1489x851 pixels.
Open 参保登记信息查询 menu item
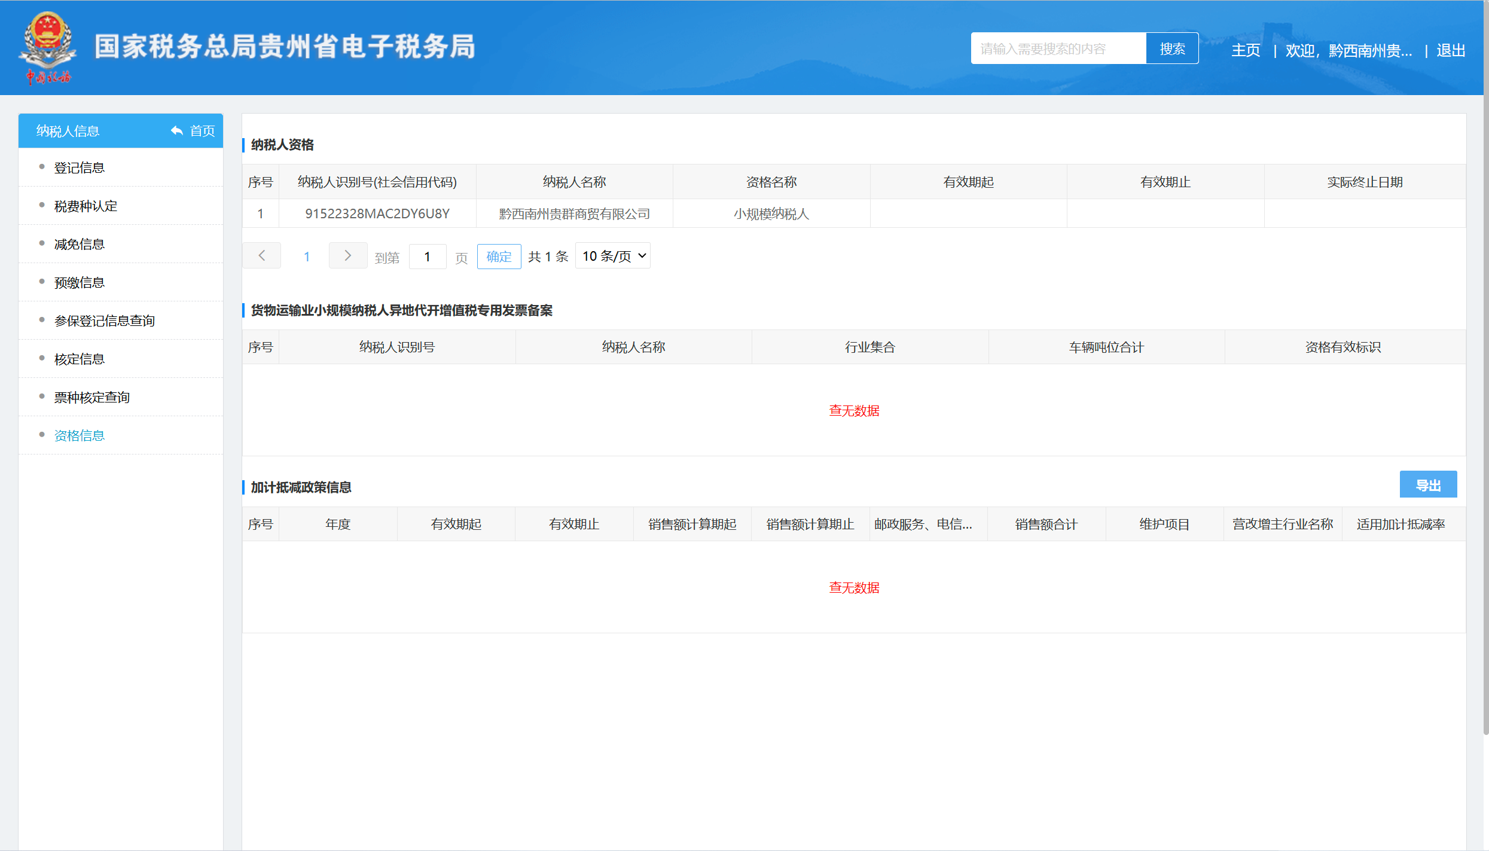click(105, 321)
